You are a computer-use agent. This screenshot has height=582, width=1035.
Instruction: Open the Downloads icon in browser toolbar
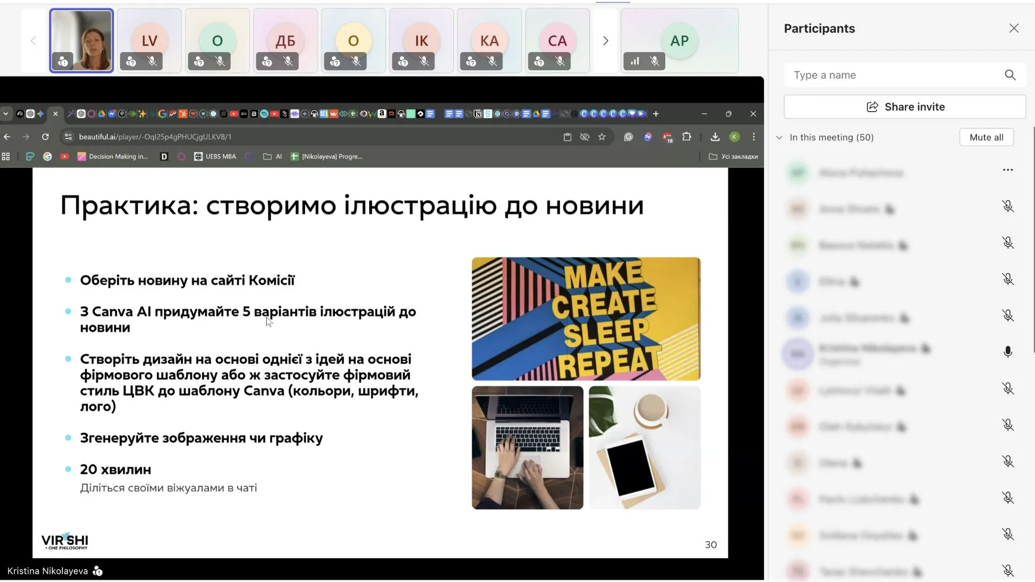[x=715, y=136]
